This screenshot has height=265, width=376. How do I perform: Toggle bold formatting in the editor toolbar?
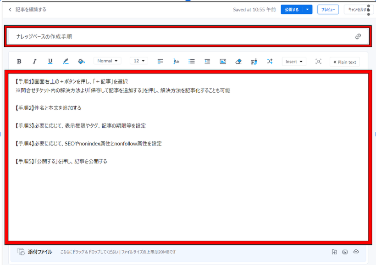[19, 62]
